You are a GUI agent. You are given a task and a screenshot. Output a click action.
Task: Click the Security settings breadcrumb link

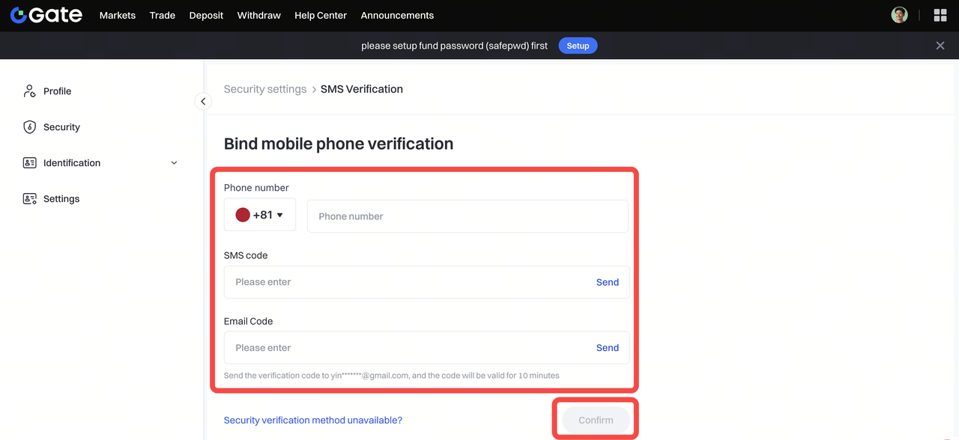(x=265, y=89)
